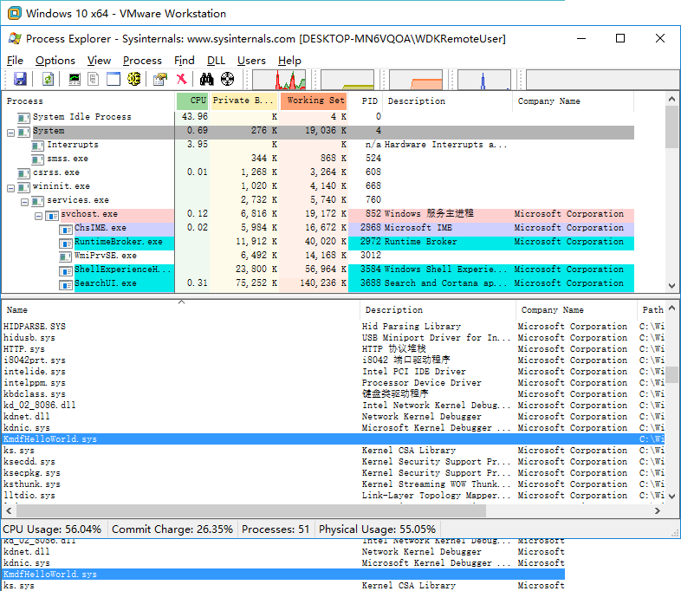Click the physical memory history graph
Screen dimensions: 681x591
[416, 80]
